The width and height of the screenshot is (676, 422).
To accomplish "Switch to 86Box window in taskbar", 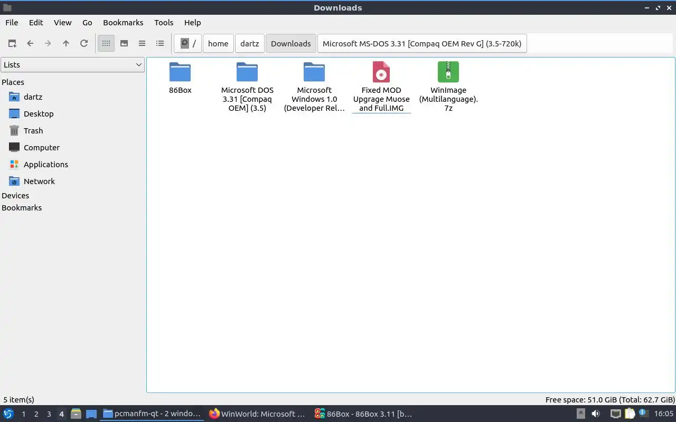I will point(363,414).
